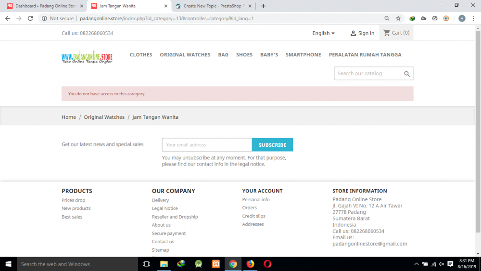
Task: Click the zoom magnifier icon in address bar
Action: click(387, 18)
